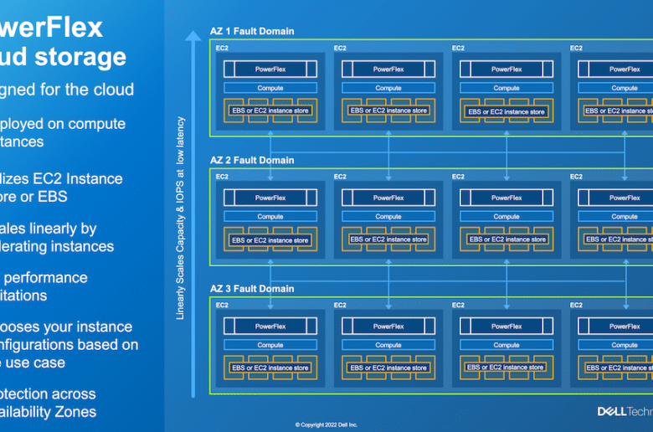653x432 pixels.
Task: Click the PowerFlex box in AZ 1's leftmost EC2
Action: 270,69
